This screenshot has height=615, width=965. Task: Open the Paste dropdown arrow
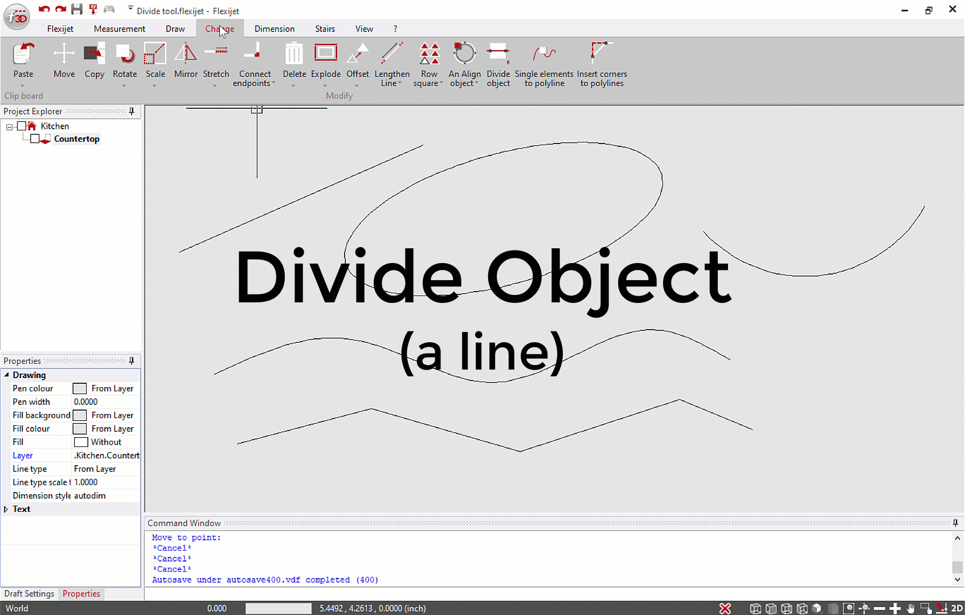pos(23,85)
